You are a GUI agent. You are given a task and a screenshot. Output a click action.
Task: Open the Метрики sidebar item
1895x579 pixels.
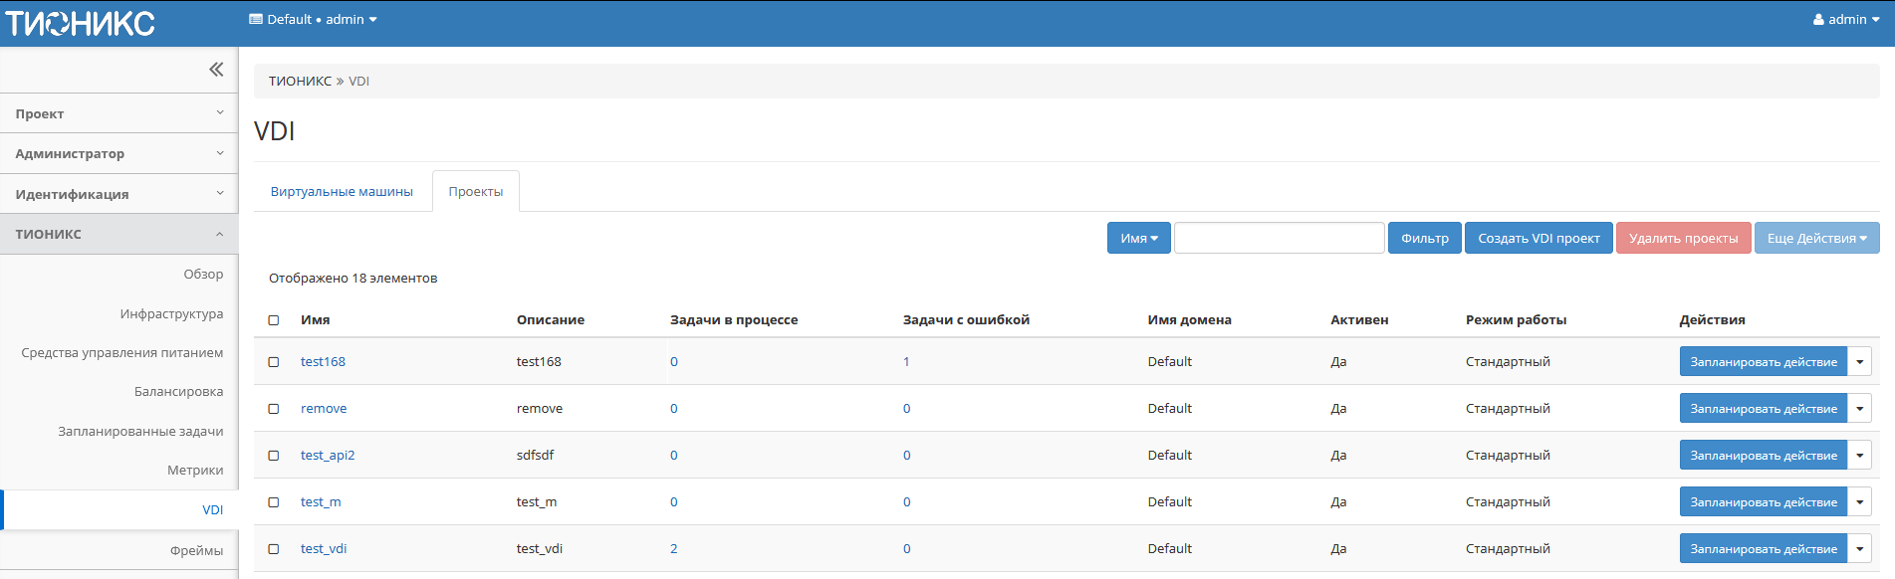[x=195, y=470]
